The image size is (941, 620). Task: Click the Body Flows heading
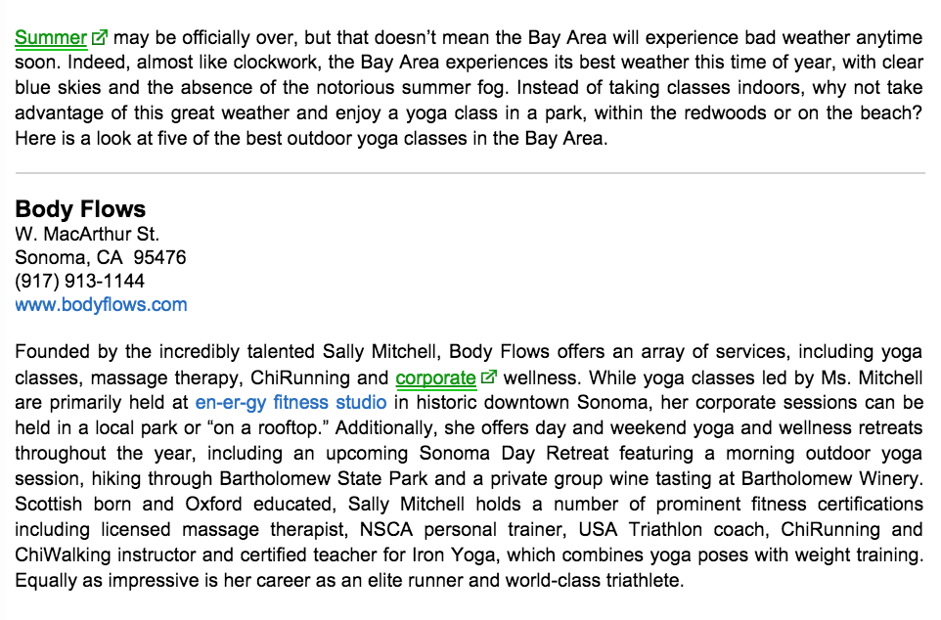click(x=80, y=209)
